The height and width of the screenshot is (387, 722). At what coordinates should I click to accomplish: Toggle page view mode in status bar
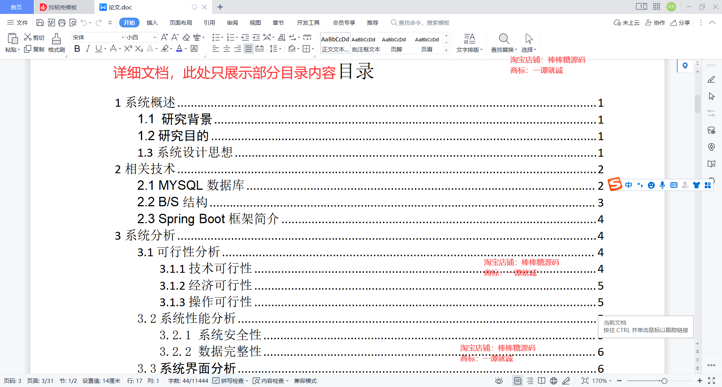[518, 381]
